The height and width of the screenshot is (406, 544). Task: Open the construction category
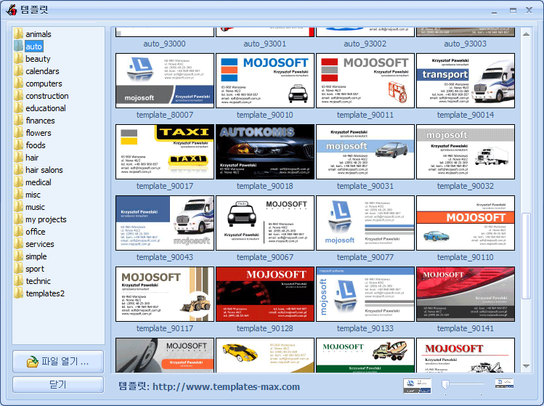pyautogui.click(x=46, y=96)
